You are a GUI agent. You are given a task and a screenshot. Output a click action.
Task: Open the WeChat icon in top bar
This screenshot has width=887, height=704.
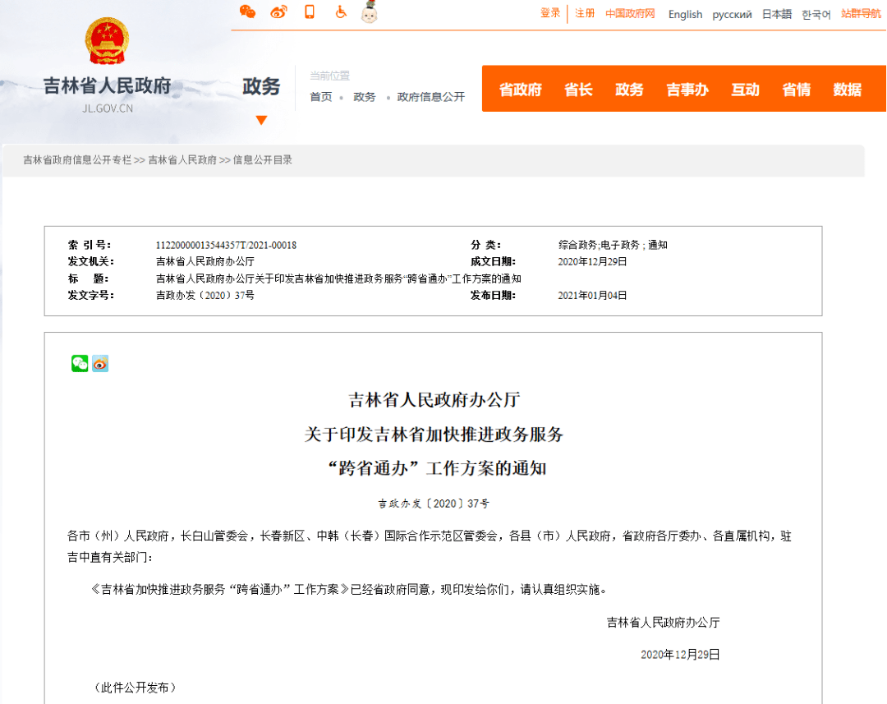(x=247, y=12)
